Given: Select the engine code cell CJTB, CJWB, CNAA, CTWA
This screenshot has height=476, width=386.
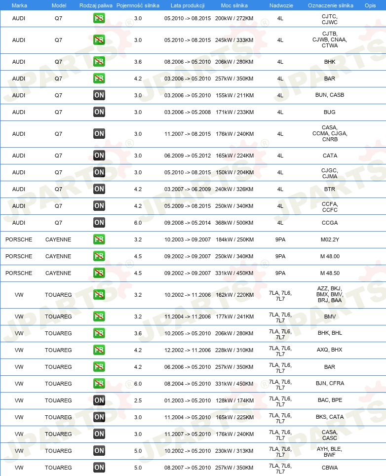Looking at the screenshot, I should 330,40.
